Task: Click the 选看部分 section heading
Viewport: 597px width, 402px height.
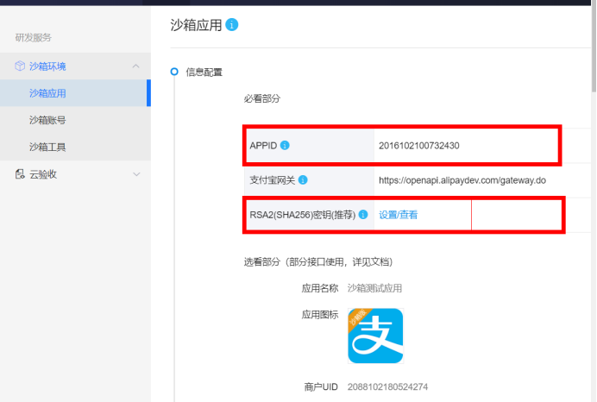Action: click(318, 262)
